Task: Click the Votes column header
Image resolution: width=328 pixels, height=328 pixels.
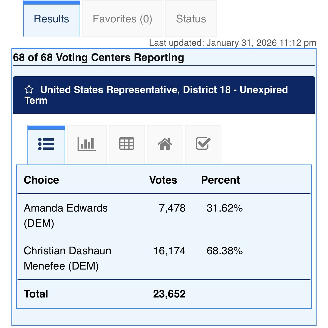Action: [163, 180]
